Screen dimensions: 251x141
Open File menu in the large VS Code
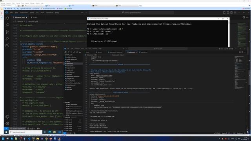coord(11,13)
